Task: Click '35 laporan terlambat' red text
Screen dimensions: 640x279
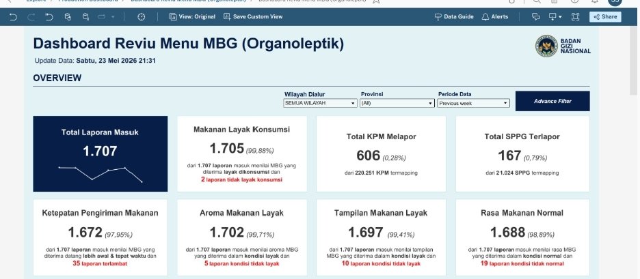Action: pyautogui.click(x=100, y=263)
